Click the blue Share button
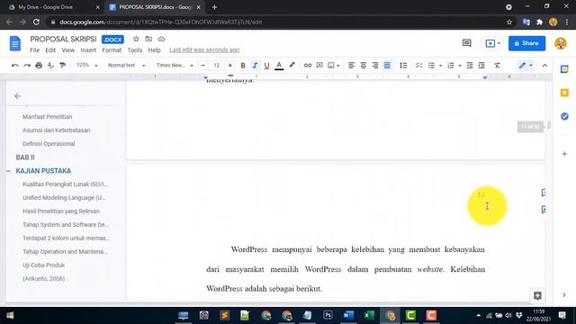 point(526,43)
